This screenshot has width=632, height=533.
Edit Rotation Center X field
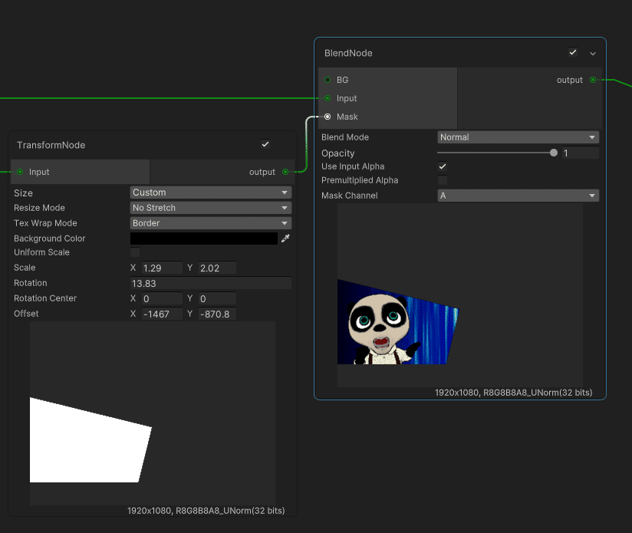tap(162, 298)
